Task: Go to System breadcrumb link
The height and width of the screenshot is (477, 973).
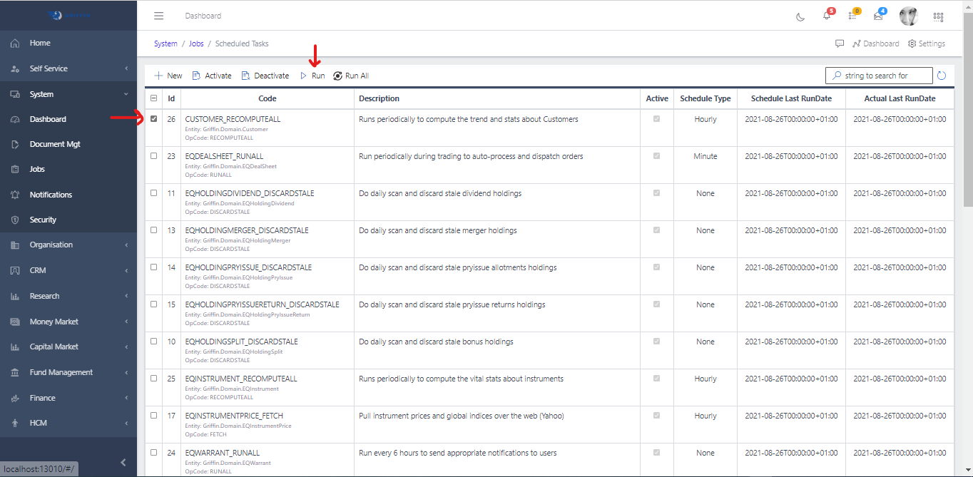Action: coord(165,43)
